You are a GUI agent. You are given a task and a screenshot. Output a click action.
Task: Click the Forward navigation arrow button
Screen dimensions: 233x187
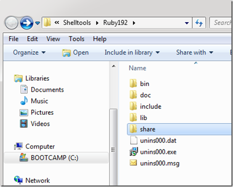(x=26, y=22)
